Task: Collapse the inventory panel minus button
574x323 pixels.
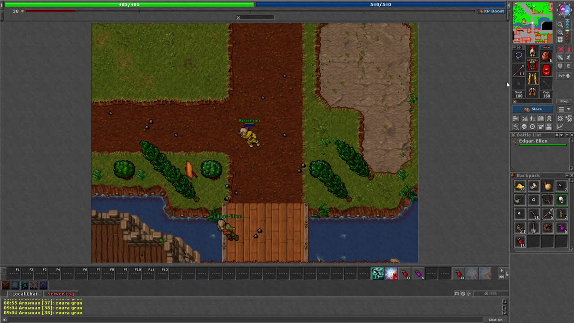Action: [x=514, y=47]
